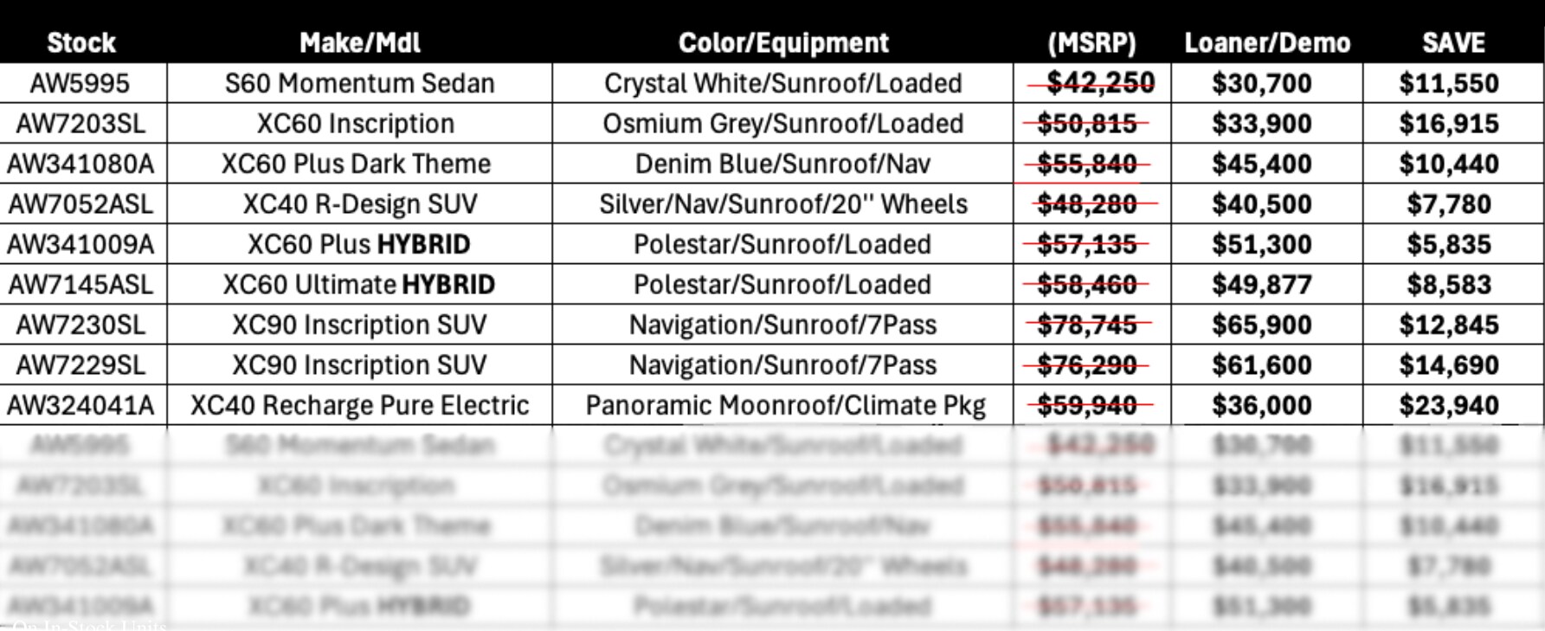Click the $14,690 savings amount
Viewport: 1545px width, 631px height.
click(1449, 365)
